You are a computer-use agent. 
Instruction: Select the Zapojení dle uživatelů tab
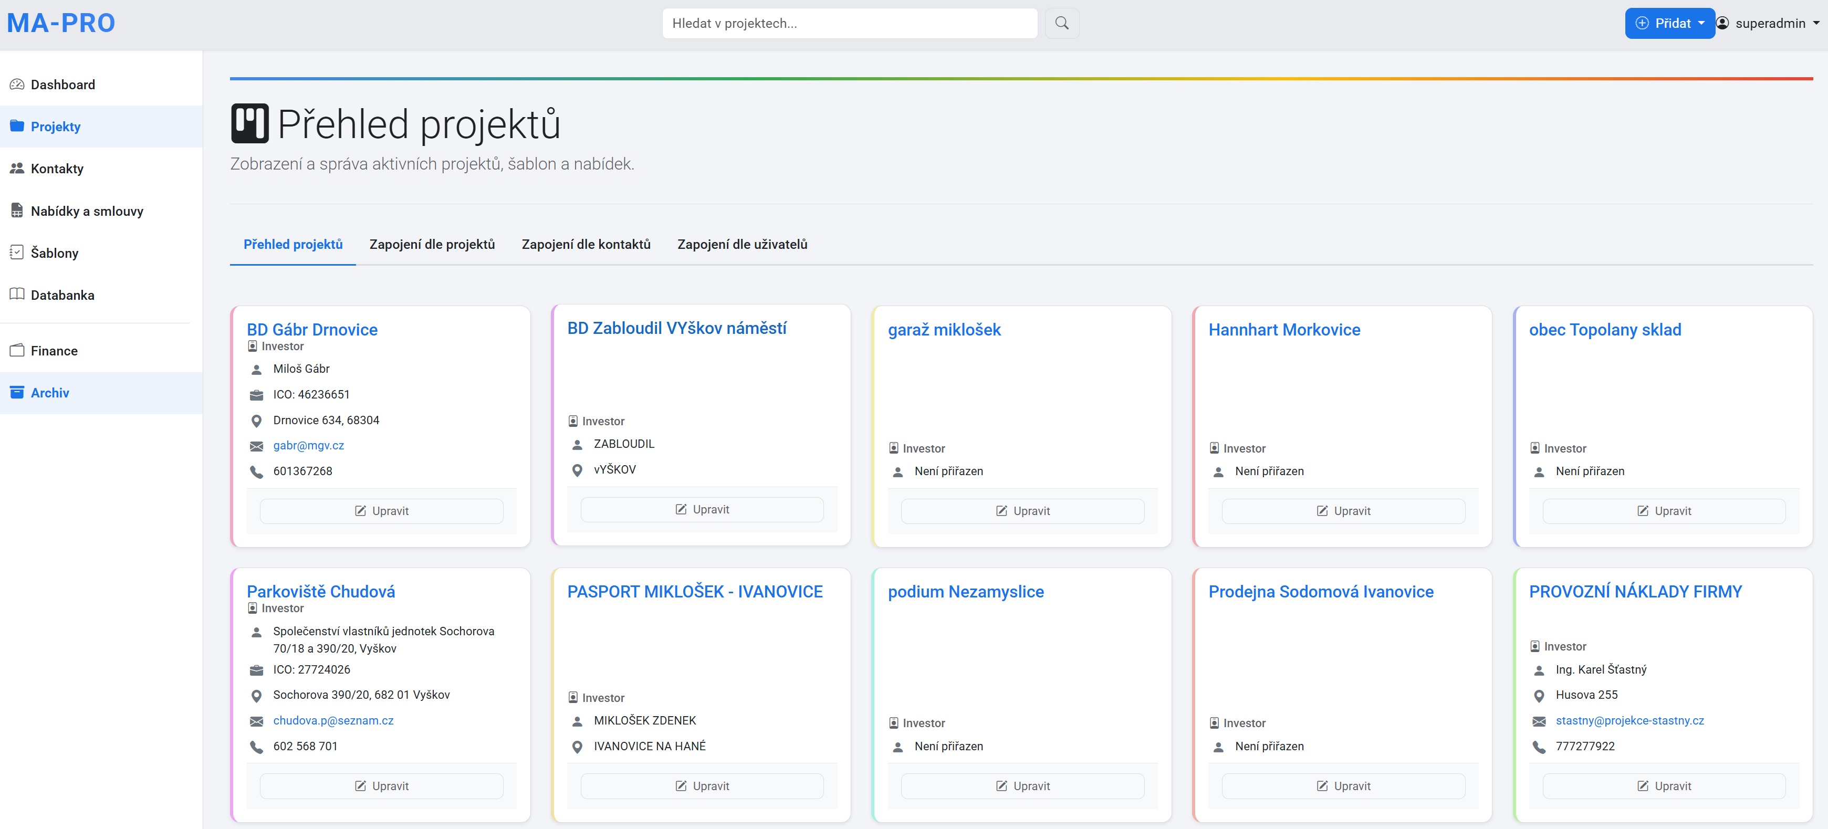coord(741,244)
